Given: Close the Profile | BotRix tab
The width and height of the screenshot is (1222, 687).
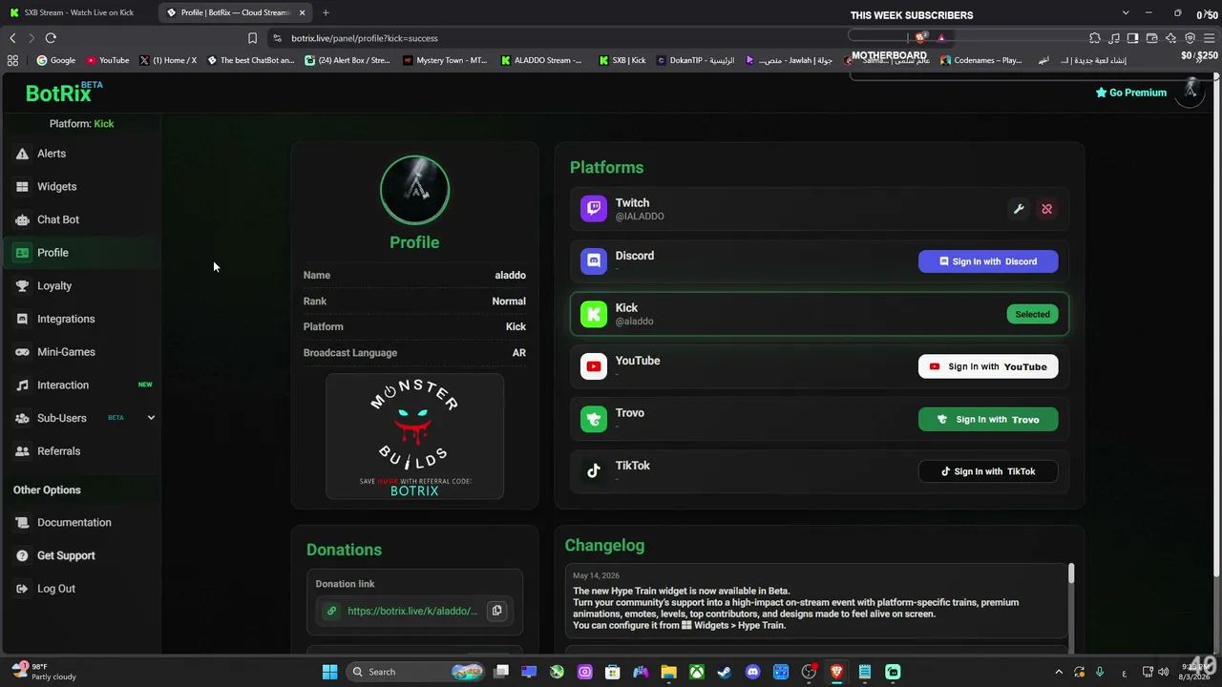Looking at the screenshot, I should (x=302, y=12).
